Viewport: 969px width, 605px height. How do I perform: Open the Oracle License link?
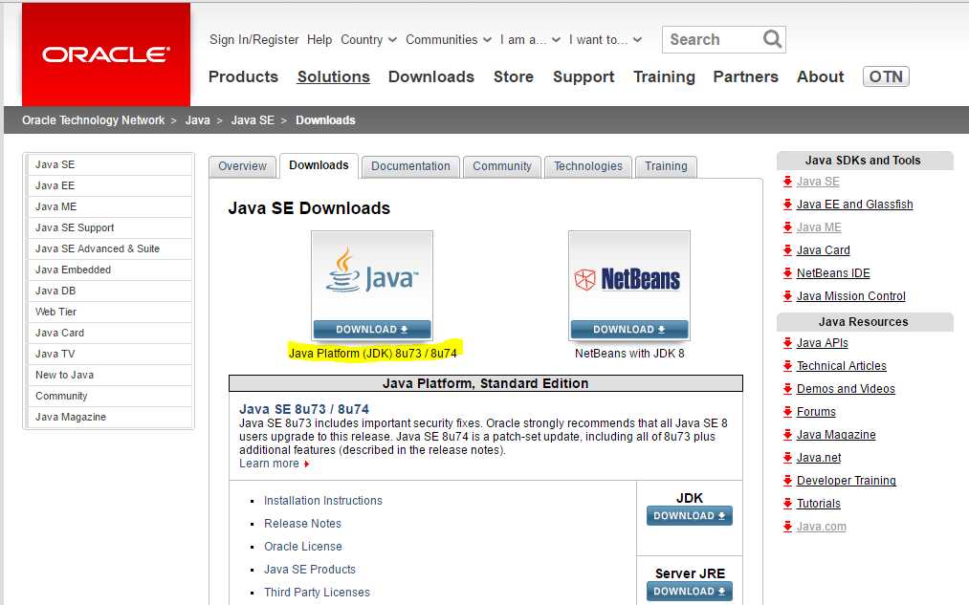(x=303, y=547)
